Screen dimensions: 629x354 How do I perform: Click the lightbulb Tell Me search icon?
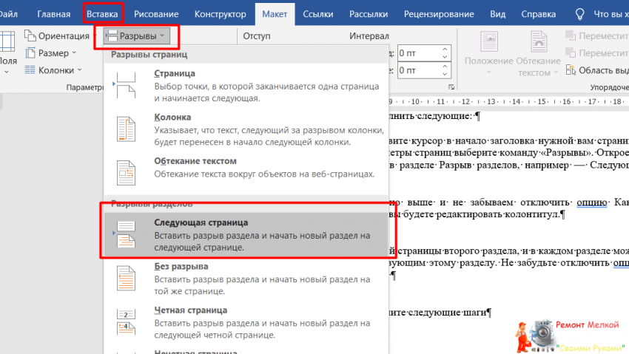(x=579, y=14)
